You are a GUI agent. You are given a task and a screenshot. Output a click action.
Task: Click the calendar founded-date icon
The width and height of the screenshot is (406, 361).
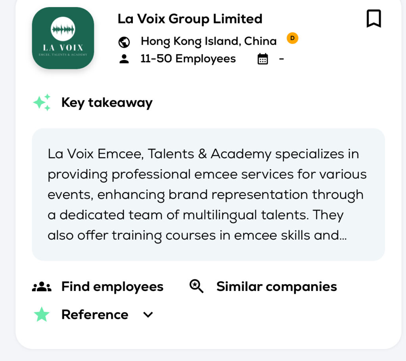(x=262, y=59)
